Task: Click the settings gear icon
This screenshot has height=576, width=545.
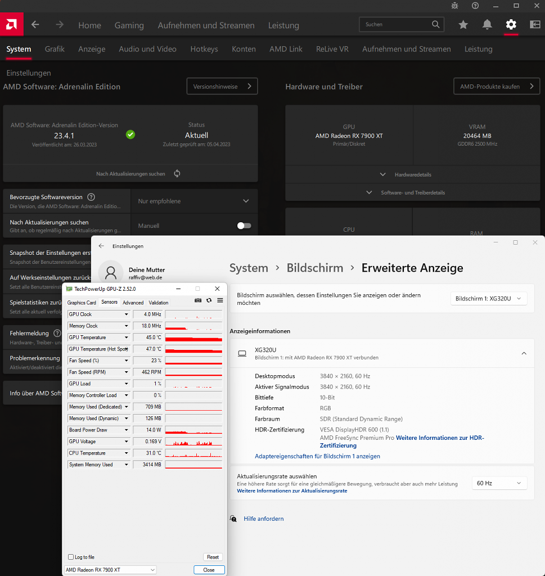Action: [x=511, y=25]
